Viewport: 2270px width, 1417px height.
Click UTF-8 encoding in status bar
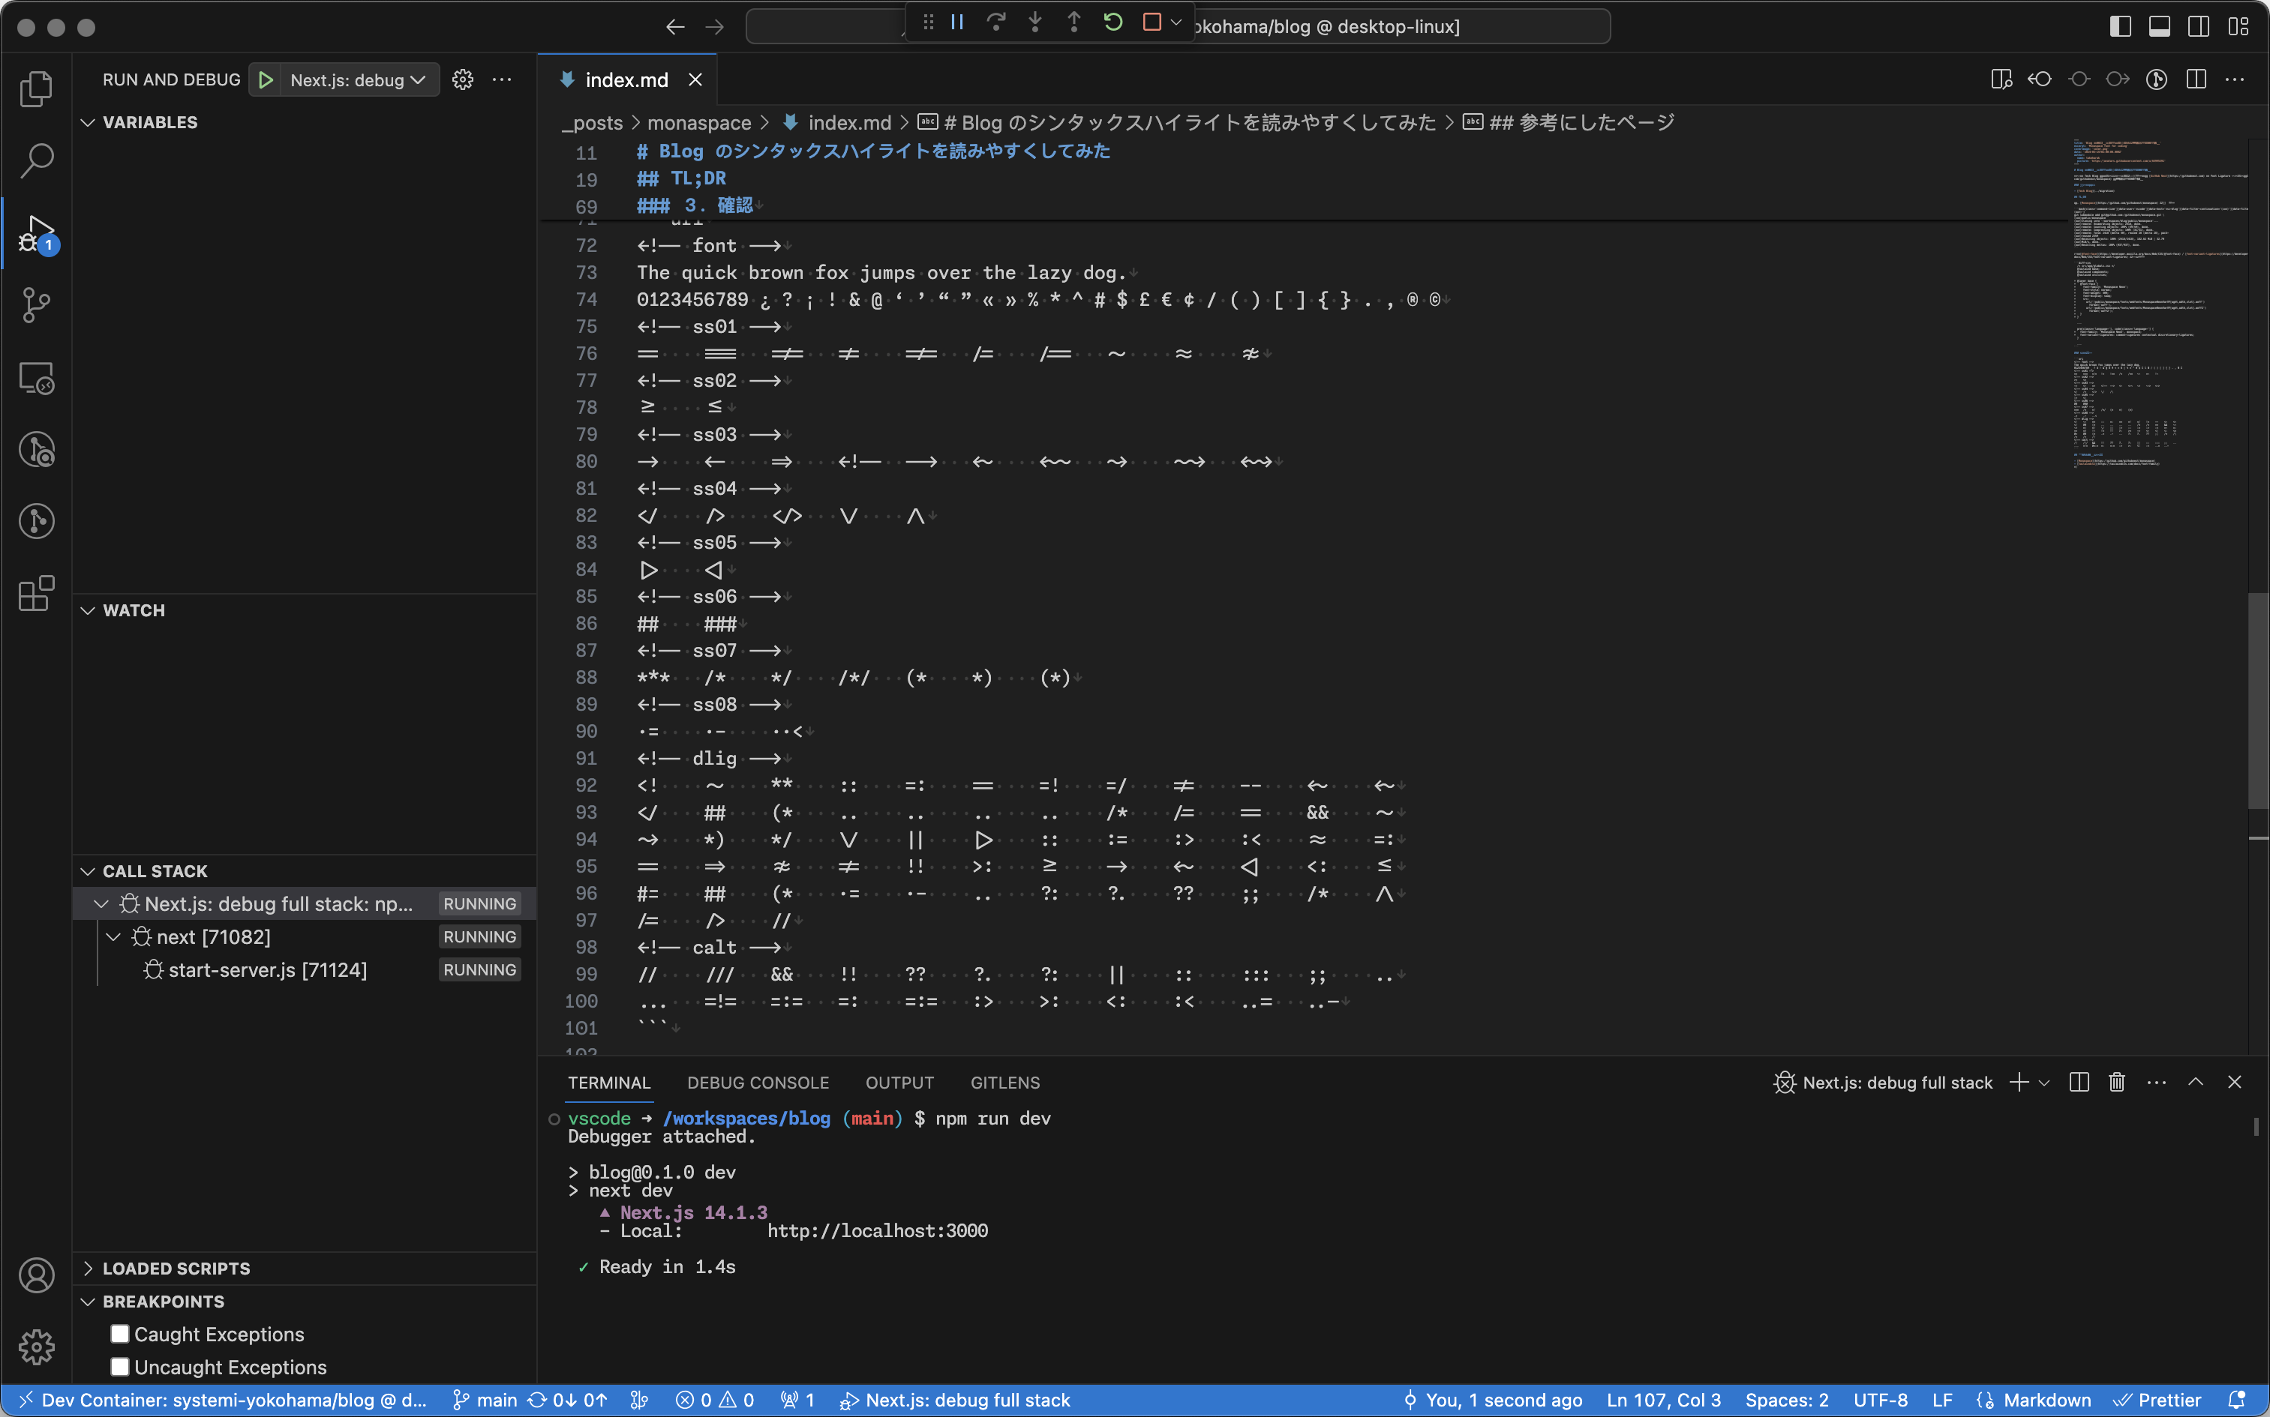coord(1880,1401)
